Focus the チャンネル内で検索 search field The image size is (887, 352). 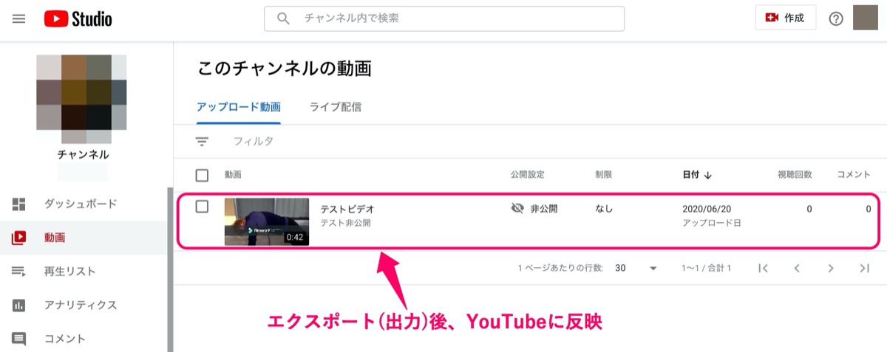443,18
